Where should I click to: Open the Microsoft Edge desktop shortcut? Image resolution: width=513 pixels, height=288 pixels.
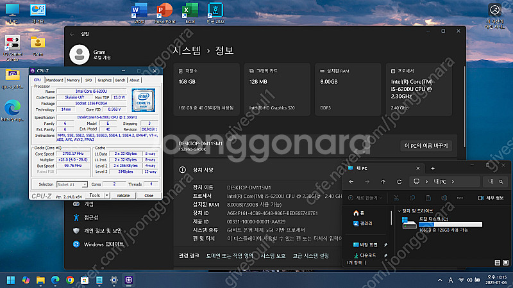tap(12, 110)
